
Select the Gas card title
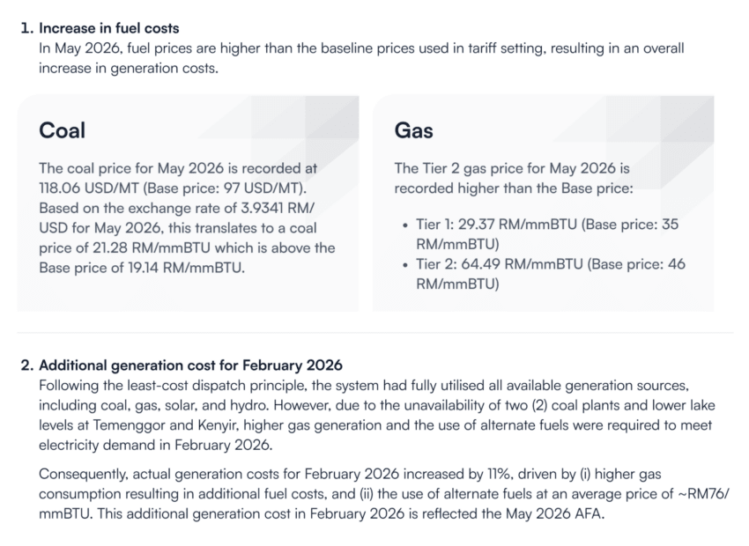coord(413,130)
